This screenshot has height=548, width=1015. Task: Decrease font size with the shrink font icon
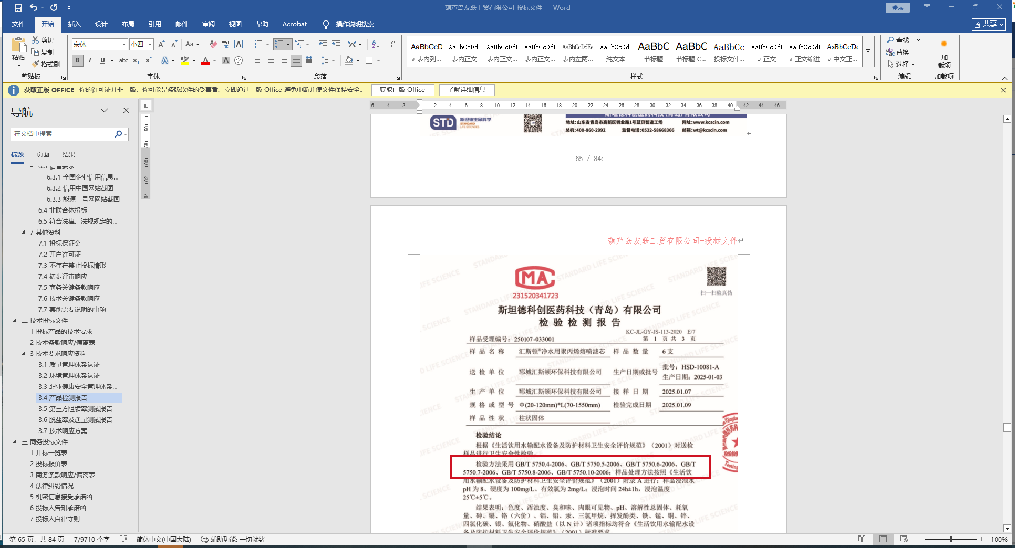click(x=174, y=45)
